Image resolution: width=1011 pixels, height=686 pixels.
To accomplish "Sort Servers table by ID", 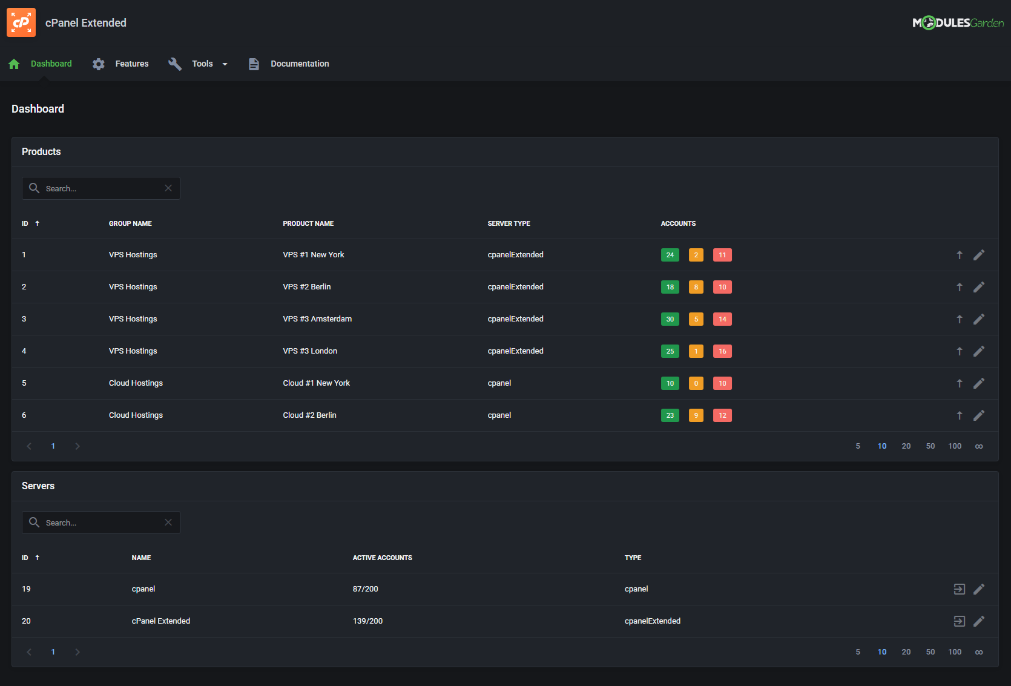I will tap(31, 558).
